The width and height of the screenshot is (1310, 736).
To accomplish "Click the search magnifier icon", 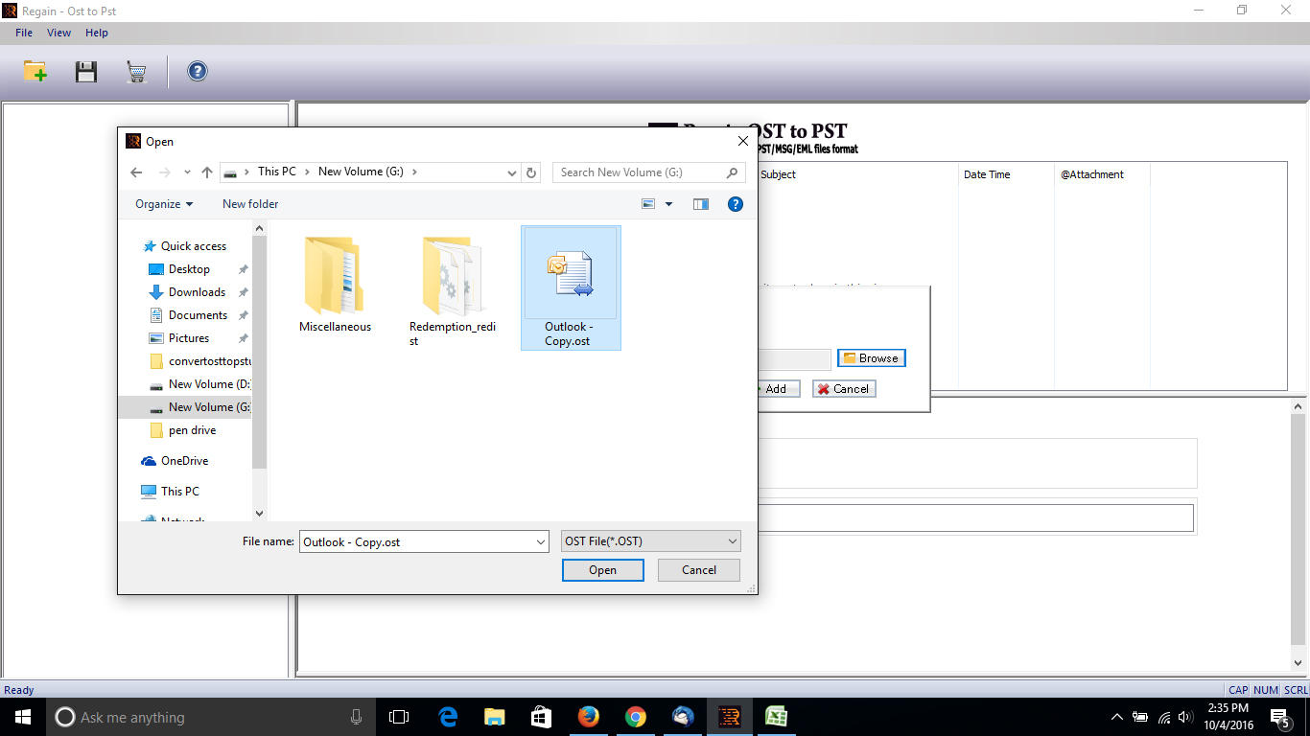I will point(733,172).
